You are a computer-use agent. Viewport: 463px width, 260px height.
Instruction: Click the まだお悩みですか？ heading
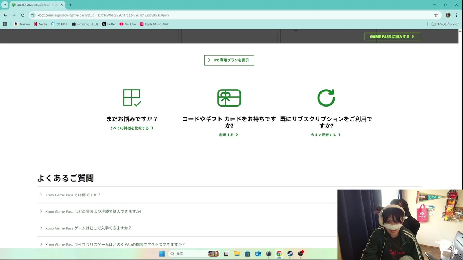pyautogui.click(x=132, y=119)
